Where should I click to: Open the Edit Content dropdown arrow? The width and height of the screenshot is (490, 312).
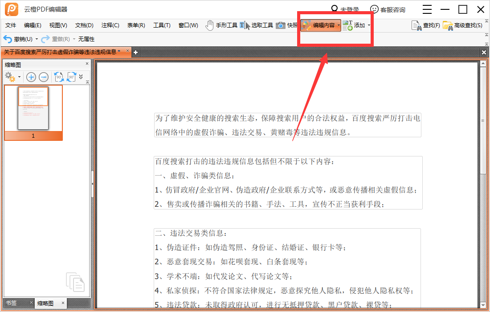pyautogui.click(x=339, y=25)
